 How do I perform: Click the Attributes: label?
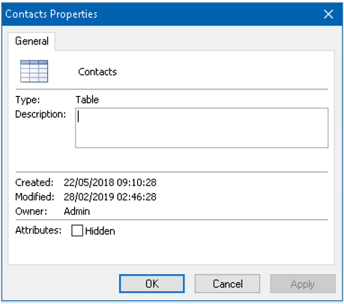[x=38, y=230]
